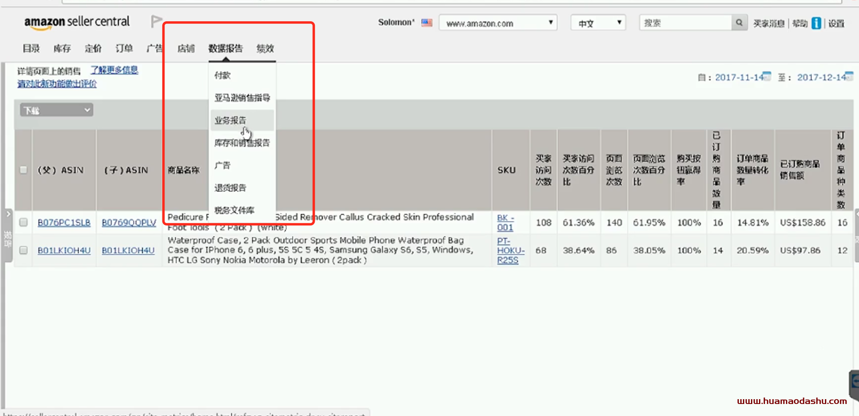Open the 库存 menu

[62, 48]
